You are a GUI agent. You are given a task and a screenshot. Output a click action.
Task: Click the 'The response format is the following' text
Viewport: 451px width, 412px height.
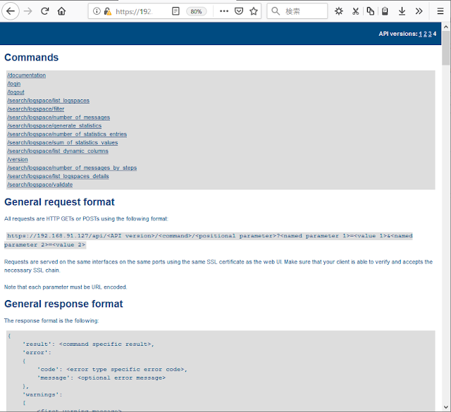[51, 320]
